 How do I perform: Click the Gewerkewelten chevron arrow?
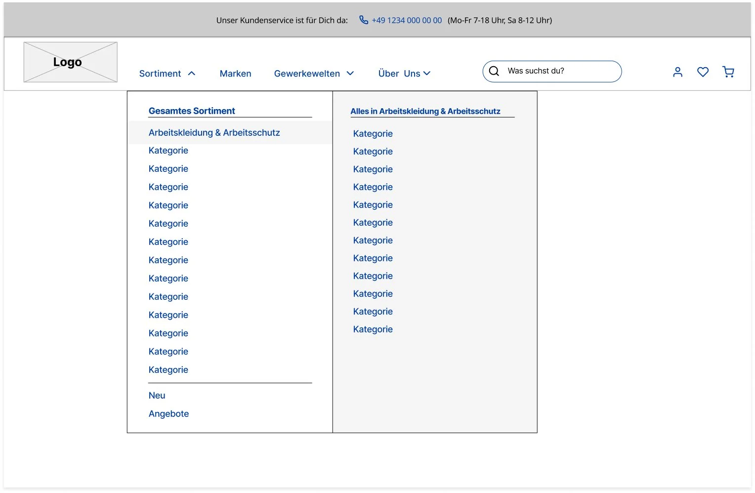[350, 74]
